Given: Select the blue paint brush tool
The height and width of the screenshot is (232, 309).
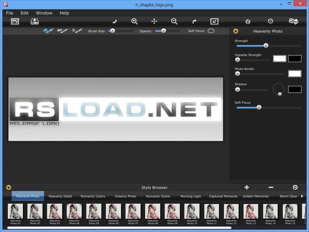Looking at the screenshot, I should tap(48, 31).
